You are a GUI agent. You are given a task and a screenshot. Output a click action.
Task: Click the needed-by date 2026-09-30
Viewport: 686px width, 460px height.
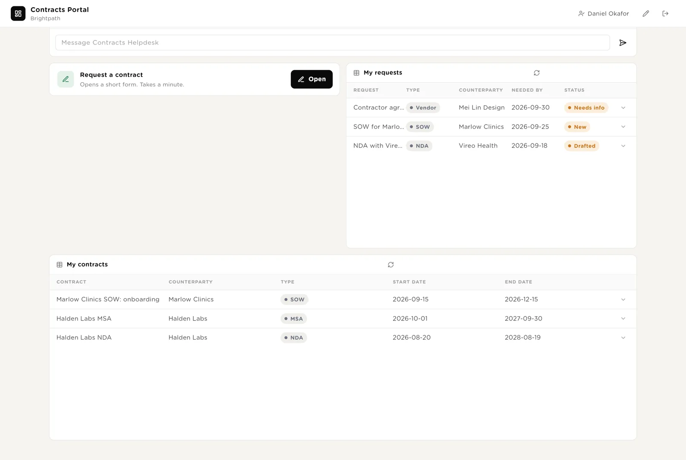(530, 108)
